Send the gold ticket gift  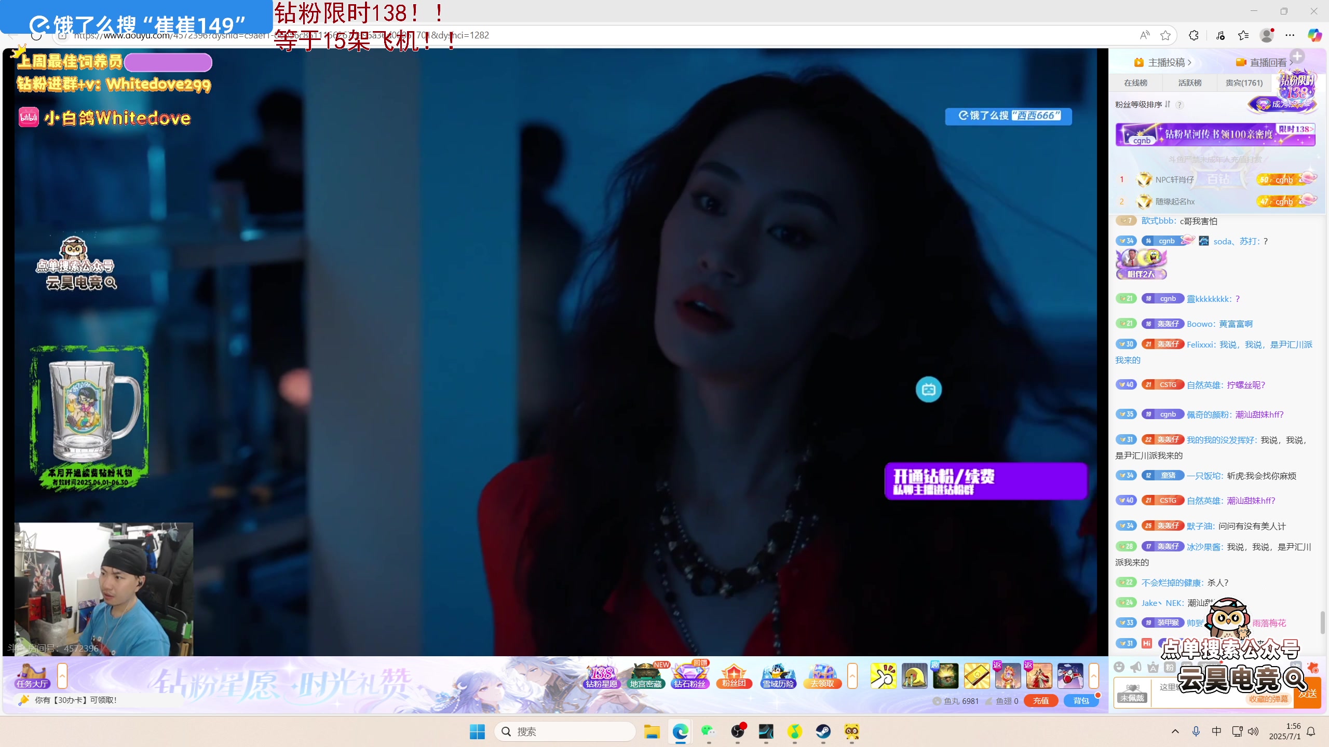(x=977, y=676)
